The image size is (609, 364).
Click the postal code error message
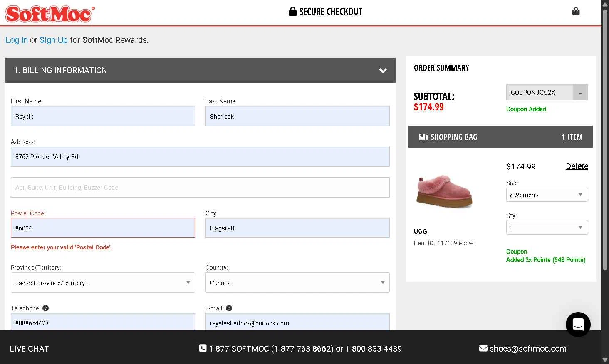coord(62,247)
